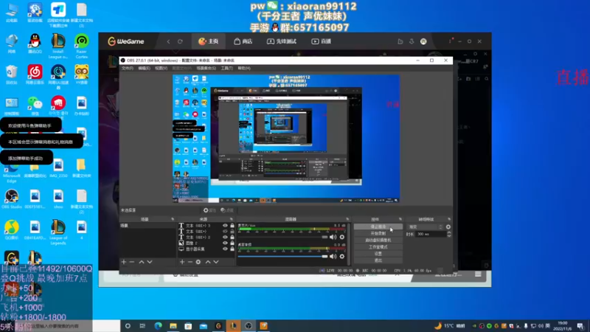Toggle lock on first text source
590x332 pixels.
232,226
